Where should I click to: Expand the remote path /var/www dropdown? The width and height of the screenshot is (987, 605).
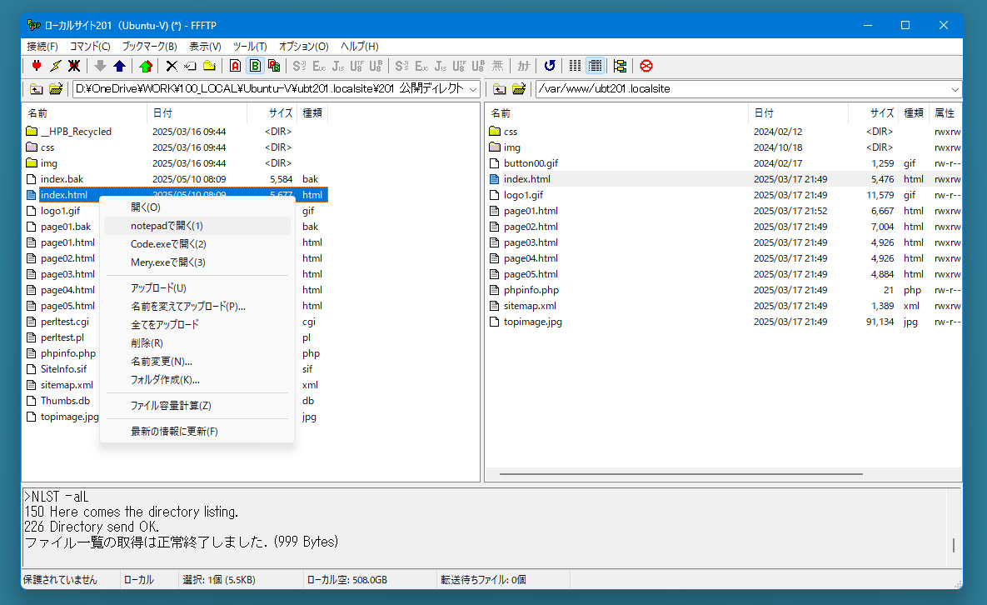[x=955, y=89]
